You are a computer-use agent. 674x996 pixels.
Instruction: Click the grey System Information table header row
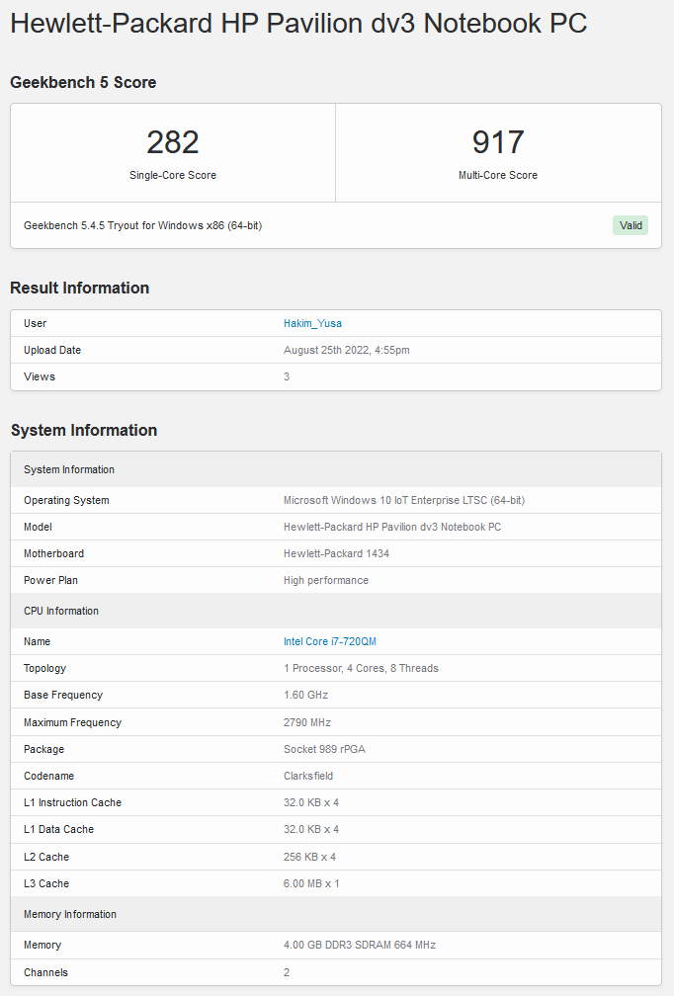click(336, 469)
